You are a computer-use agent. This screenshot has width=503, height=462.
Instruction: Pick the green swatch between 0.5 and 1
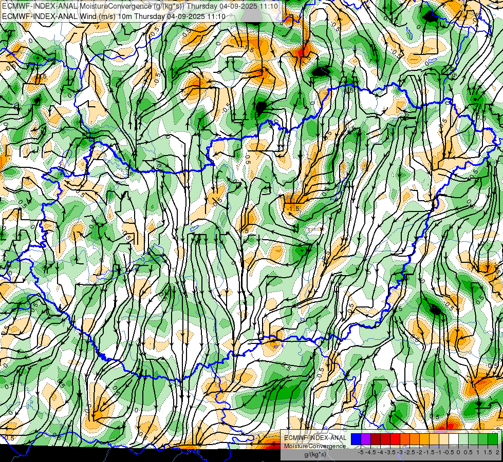tap(474, 439)
